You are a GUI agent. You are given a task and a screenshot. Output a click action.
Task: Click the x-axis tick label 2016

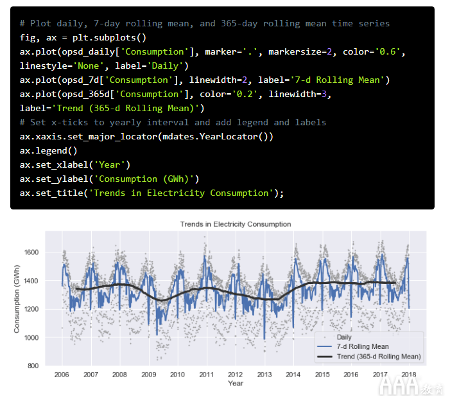point(351,375)
